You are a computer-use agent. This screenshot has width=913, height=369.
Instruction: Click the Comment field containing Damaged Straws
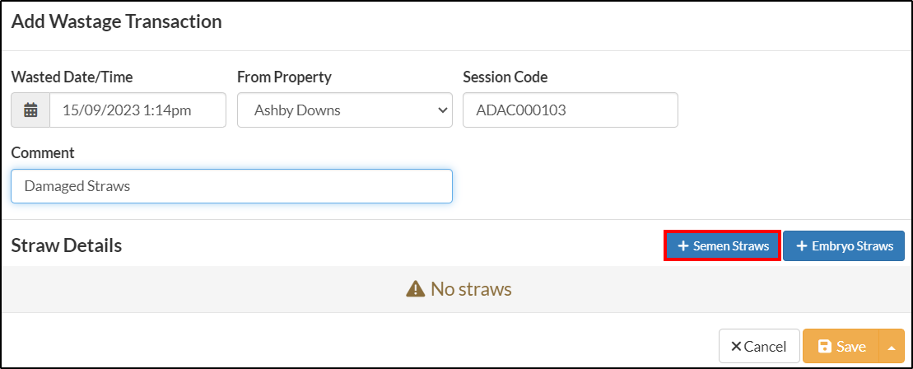coord(231,186)
